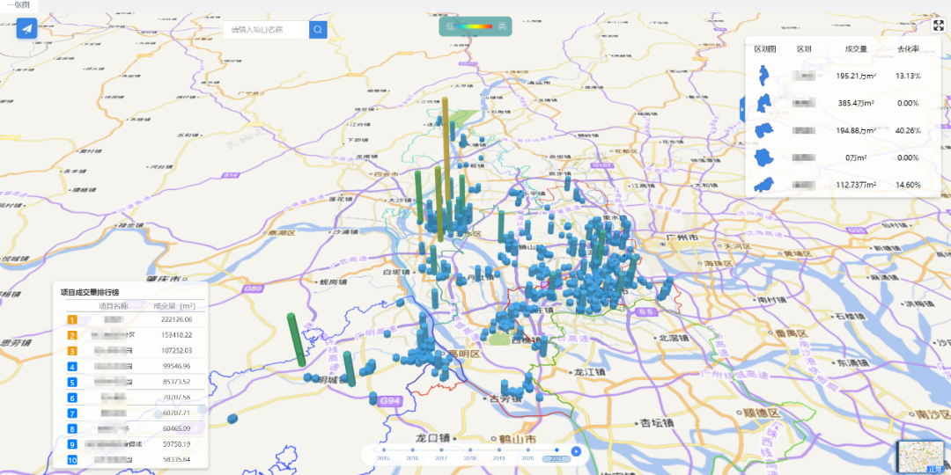The height and width of the screenshot is (475, 951).
Task: Click the 成交量 column header in district table
Action: [856, 49]
